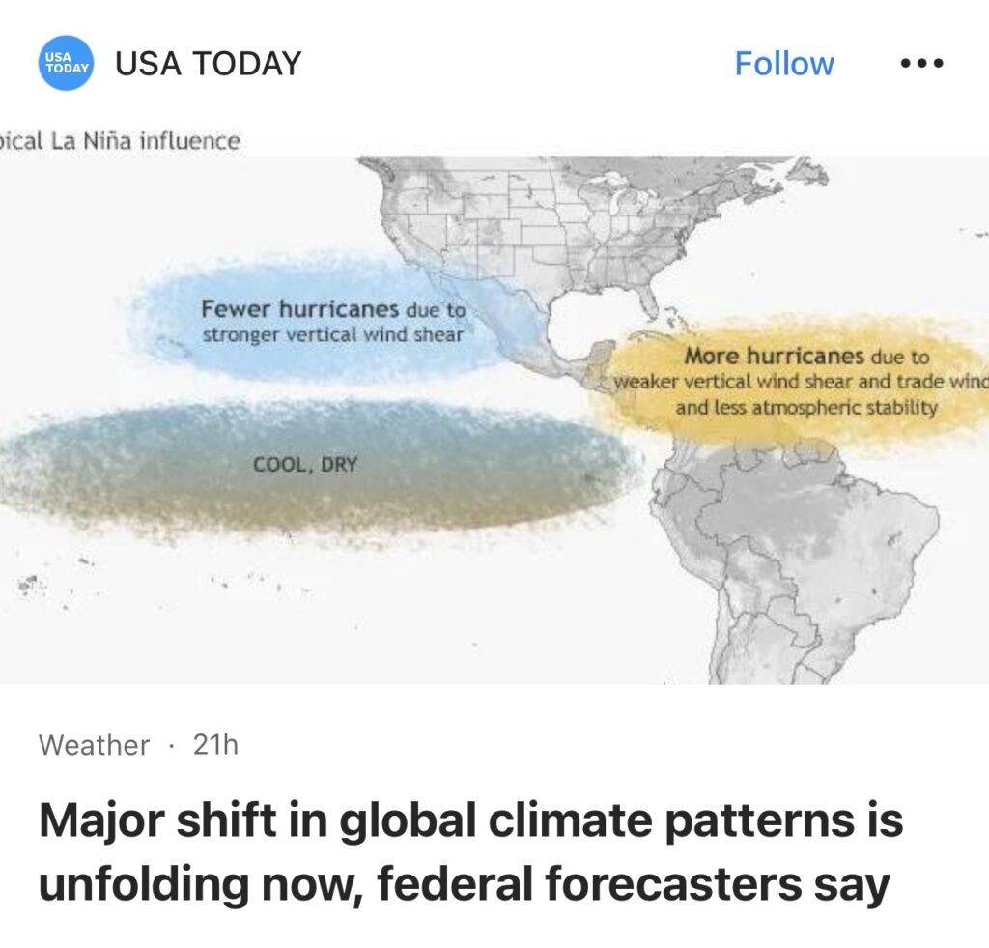
Task: Open the USA TODAY publisher name
Action: tap(208, 64)
